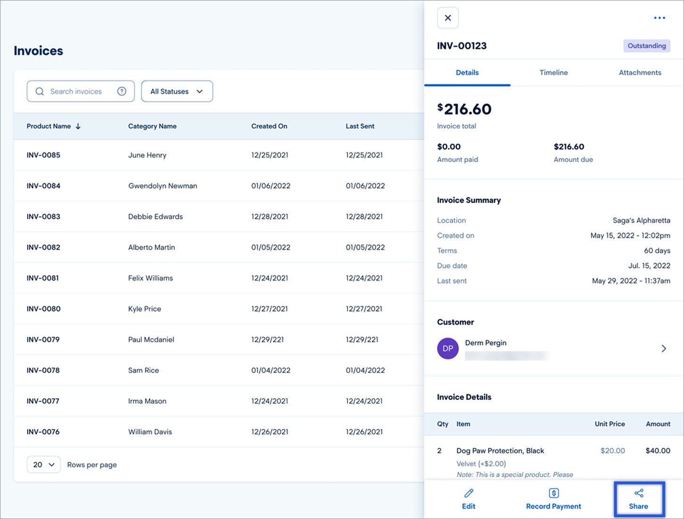The width and height of the screenshot is (684, 519).
Task: Expand customer Derm Pergin chevron
Action: click(x=664, y=349)
